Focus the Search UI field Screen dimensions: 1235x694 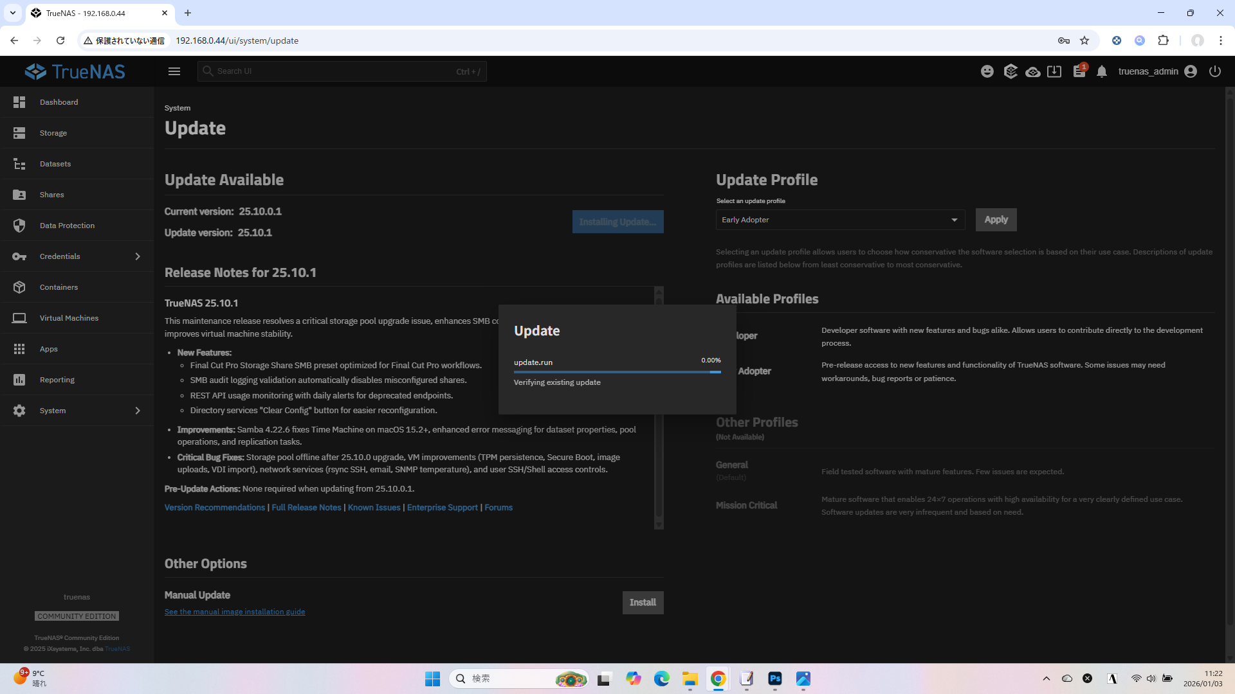tap(334, 71)
